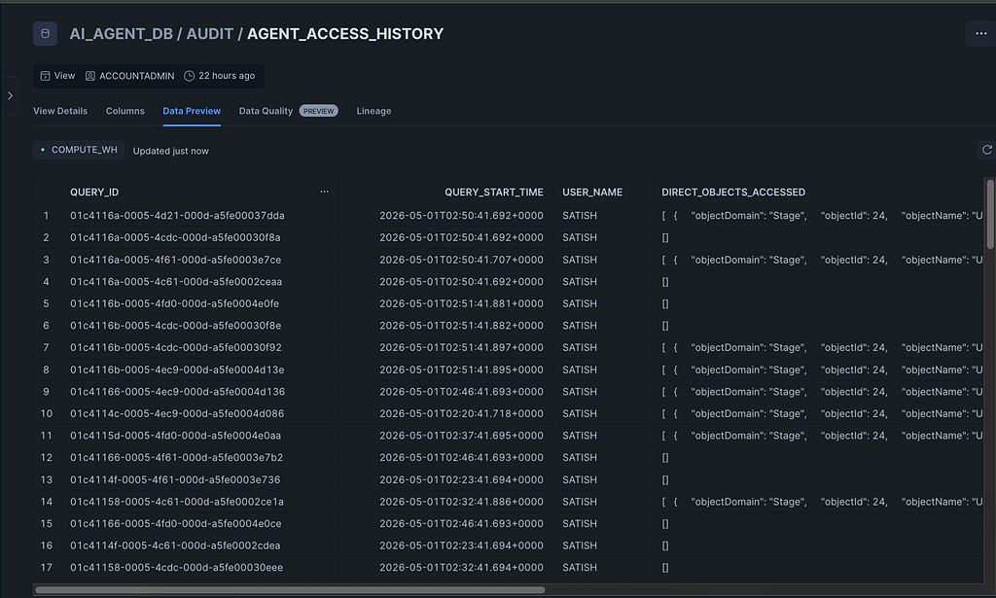Select row number 12 of the table
Screen dimensions: 996x598
coord(46,458)
